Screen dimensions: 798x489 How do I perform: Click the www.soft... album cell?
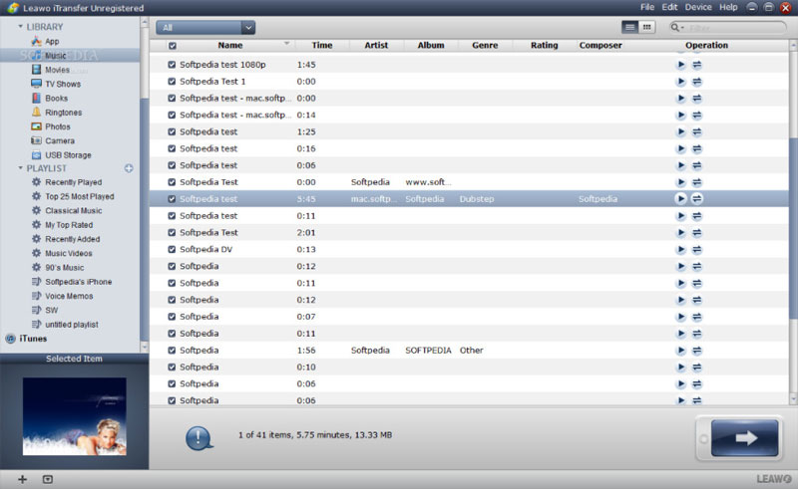click(428, 182)
